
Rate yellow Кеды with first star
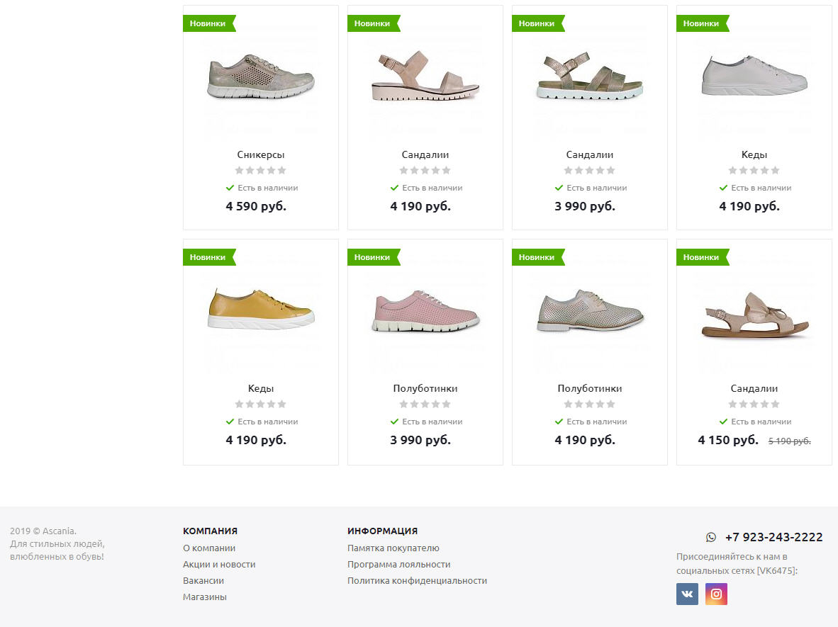tap(240, 405)
